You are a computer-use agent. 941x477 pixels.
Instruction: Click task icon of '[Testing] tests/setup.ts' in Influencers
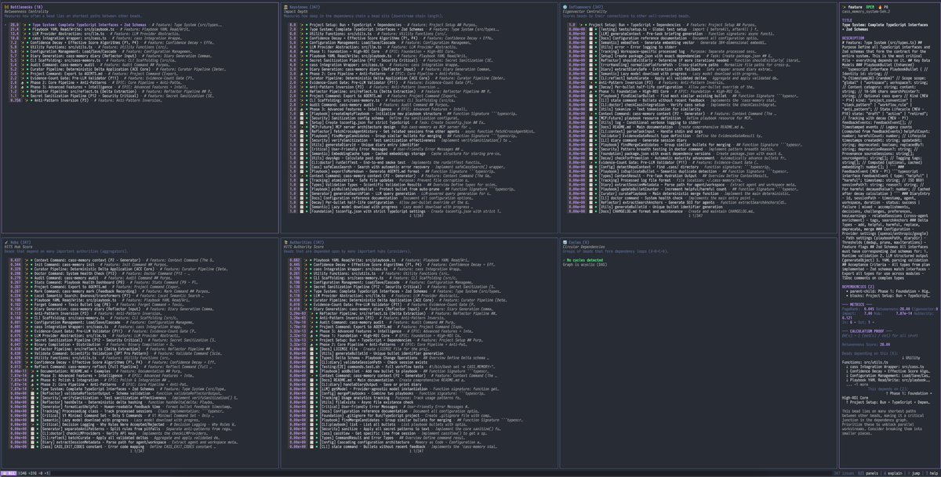pos(591,29)
